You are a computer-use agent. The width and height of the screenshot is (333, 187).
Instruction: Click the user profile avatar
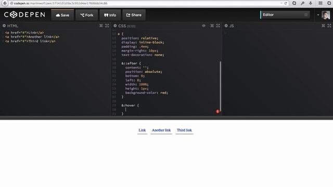pyautogui.click(x=326, y=15)
